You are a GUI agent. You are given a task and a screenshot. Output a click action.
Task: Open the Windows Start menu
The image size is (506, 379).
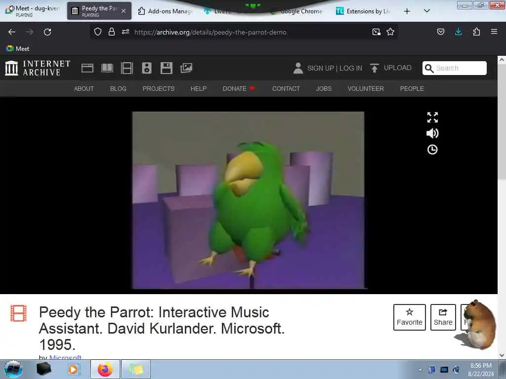(13, 369)
